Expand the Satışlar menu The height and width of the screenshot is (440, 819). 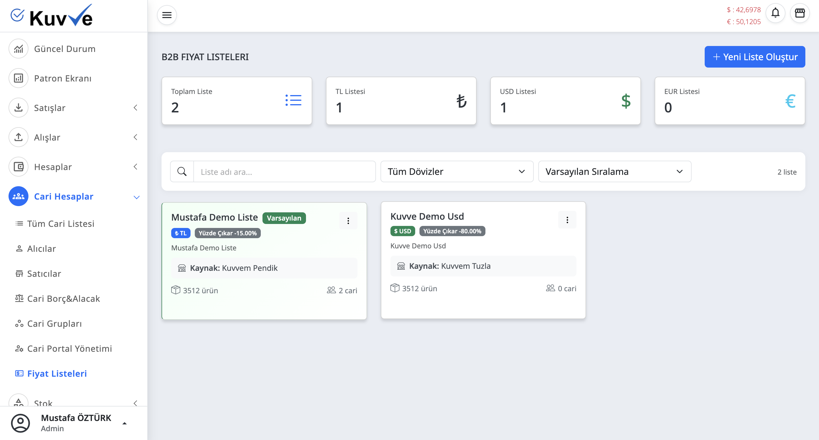coord(135,108)
